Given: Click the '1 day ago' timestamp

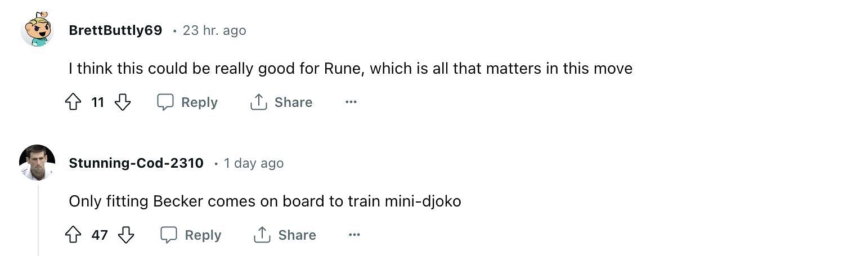Looking at the screenshot, I should pos(254,163).
